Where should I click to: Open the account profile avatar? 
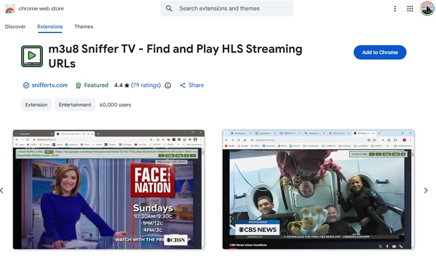[x=427, y=9]
